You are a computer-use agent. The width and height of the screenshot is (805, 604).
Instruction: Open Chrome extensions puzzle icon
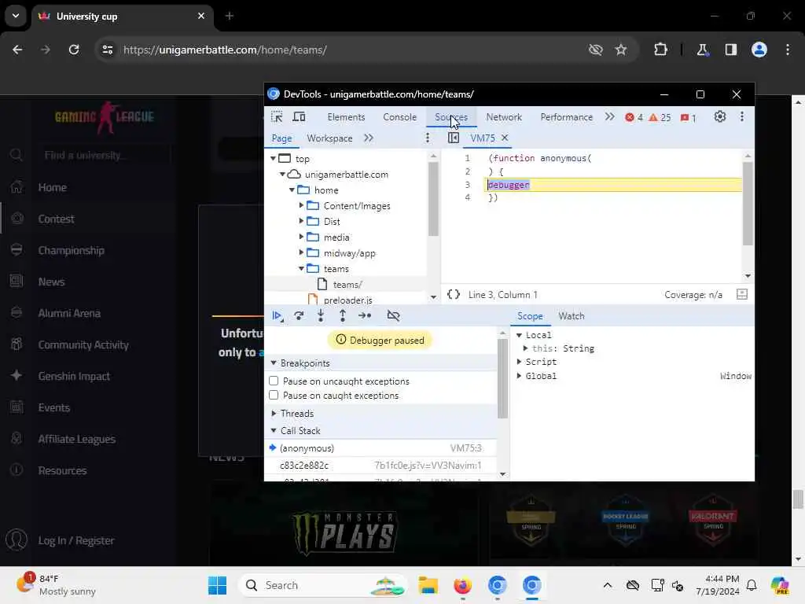pyautogui.click(x=660, y=50)
